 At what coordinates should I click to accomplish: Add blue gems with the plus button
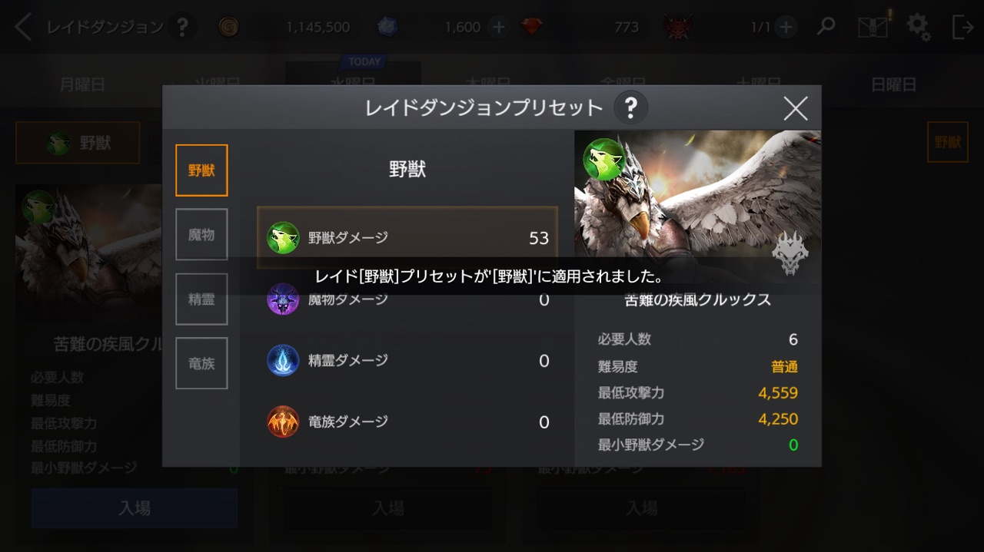[498, 28]
